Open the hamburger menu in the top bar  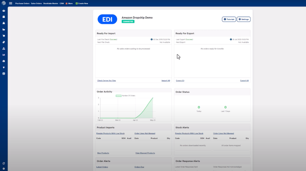tap(11, 3)
